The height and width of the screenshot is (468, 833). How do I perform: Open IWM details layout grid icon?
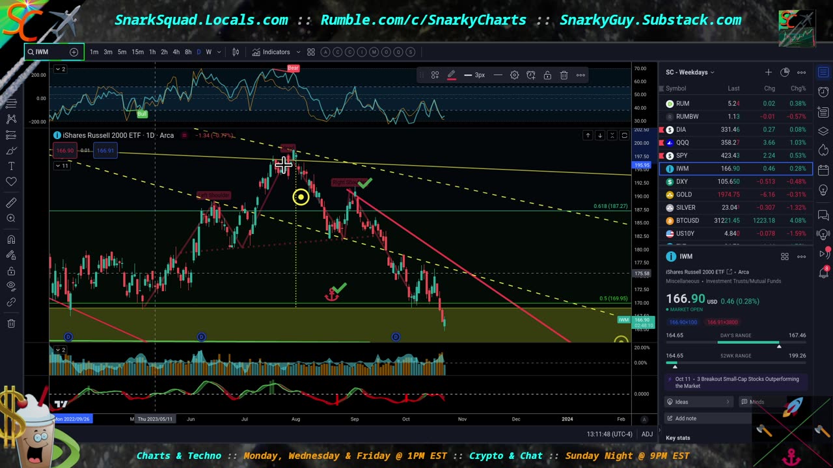pyautogui.click(x=785, y=257)
